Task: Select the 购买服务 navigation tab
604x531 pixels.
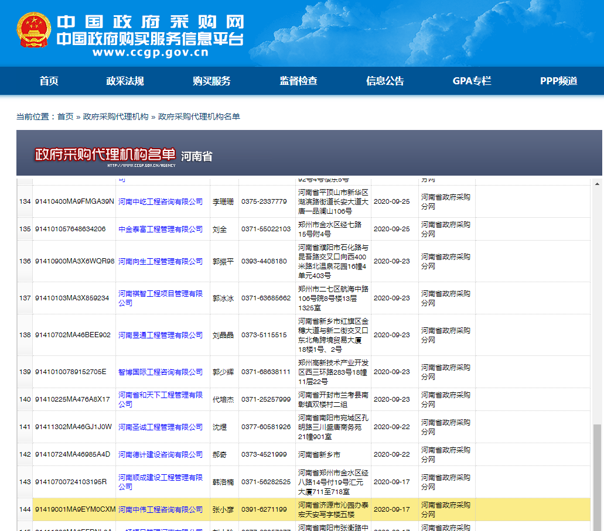Action: (211, 81)
